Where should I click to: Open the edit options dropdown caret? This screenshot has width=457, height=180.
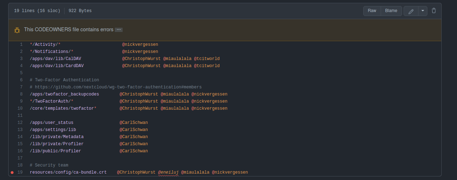pos(422,11)
